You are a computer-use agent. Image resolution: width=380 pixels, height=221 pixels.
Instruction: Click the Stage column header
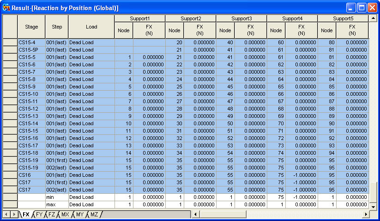click(x=31, y=27)
